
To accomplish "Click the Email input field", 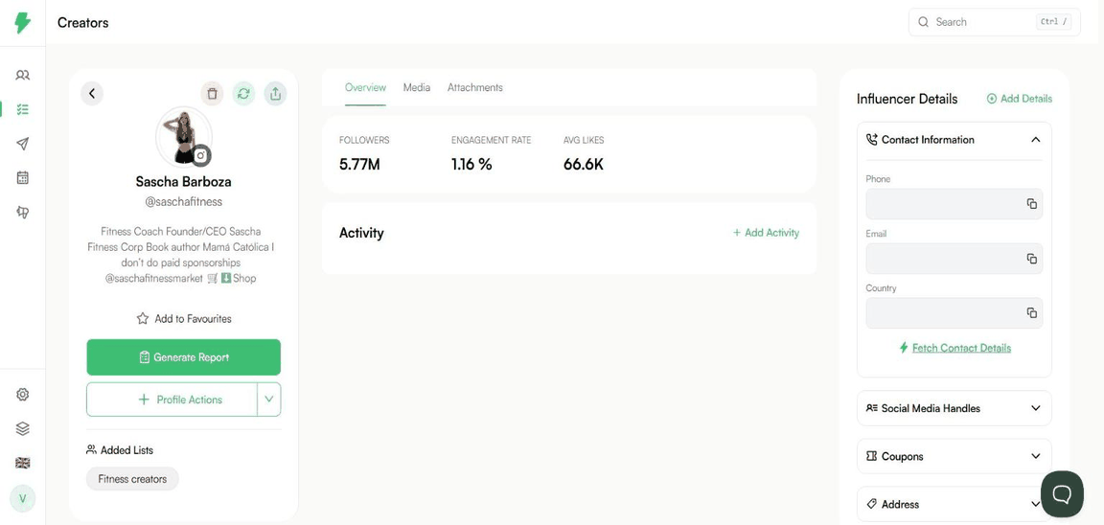I will (954, 259).
